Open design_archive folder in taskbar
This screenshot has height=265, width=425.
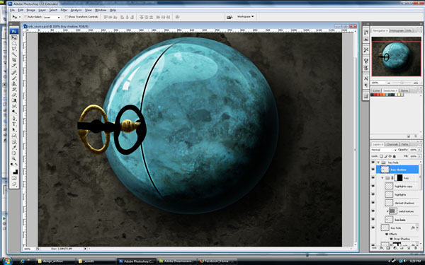pos(55,261)
